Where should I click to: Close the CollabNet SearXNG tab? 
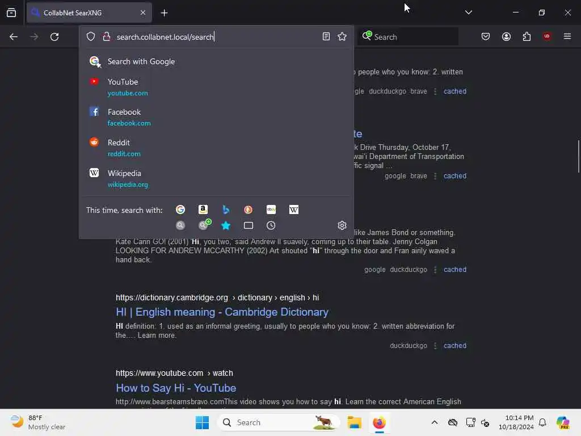tap(143, 12)
